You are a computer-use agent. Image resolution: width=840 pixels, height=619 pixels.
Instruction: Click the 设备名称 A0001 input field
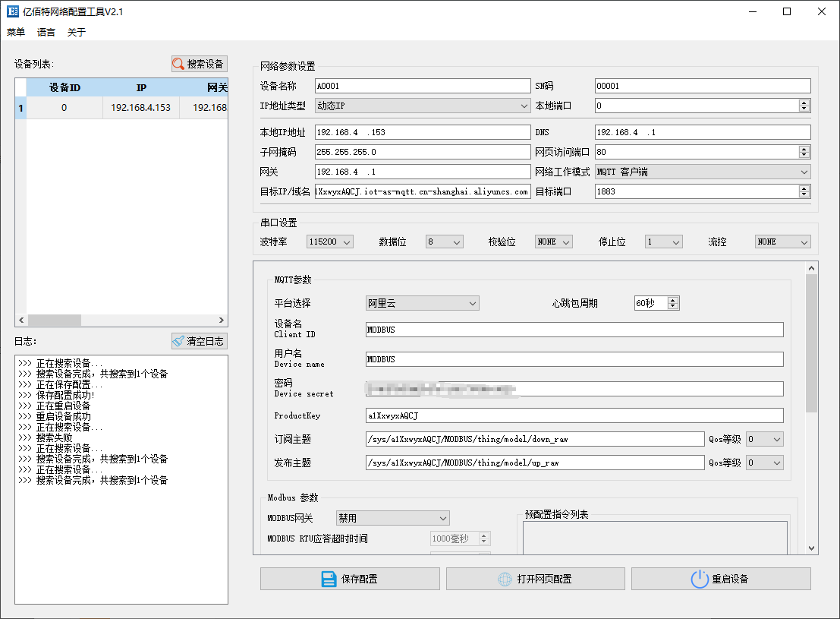tap(422, 86)
